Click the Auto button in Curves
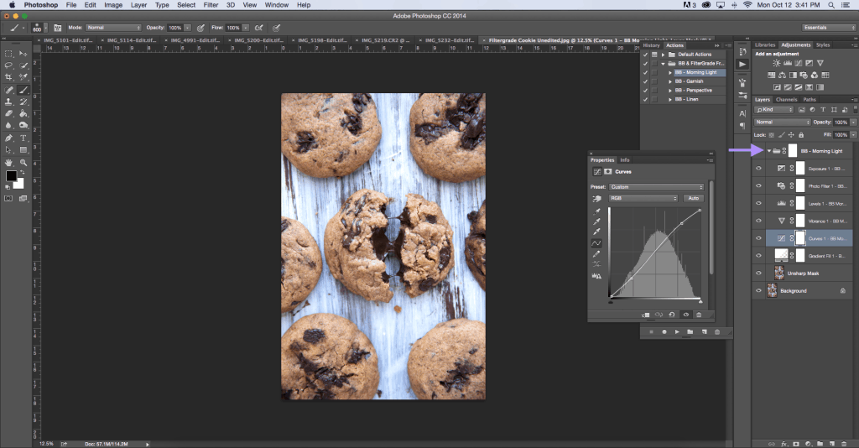The height and width of the screenshot is (448, 859). 693,198
